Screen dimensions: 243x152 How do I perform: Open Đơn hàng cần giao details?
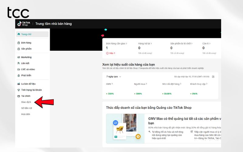tap(117, 43)
